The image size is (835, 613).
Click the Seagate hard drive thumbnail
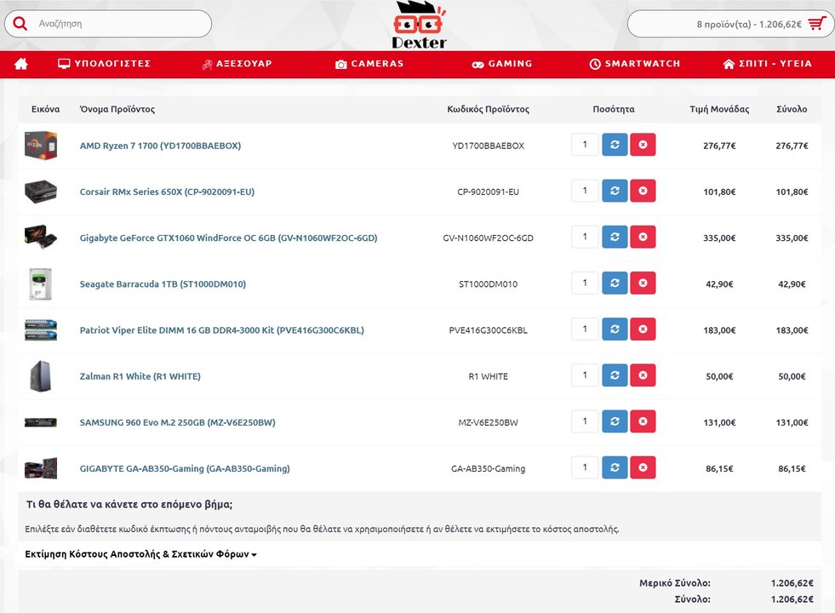tap(41, 284)
